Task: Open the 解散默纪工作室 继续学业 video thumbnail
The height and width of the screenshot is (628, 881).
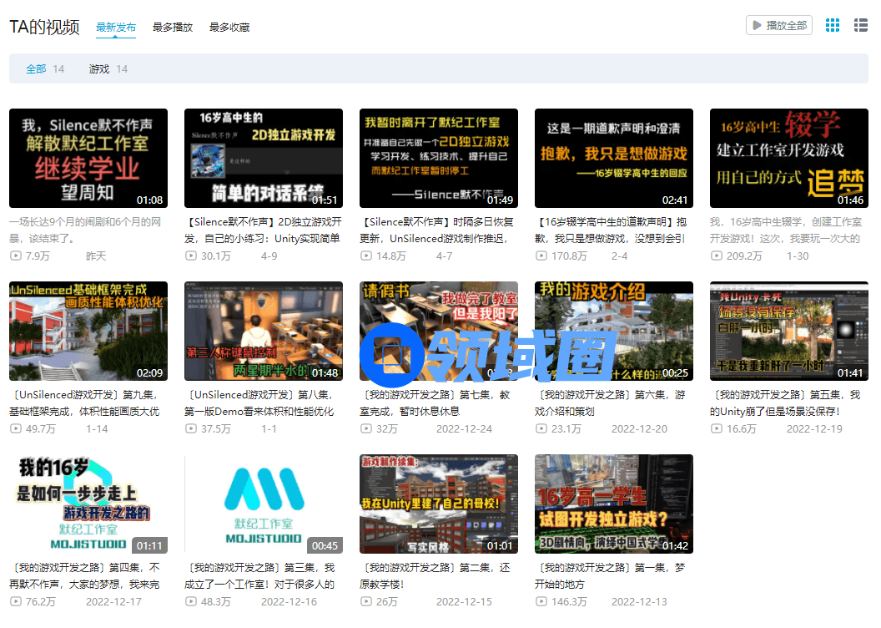Action: [88, 158]
